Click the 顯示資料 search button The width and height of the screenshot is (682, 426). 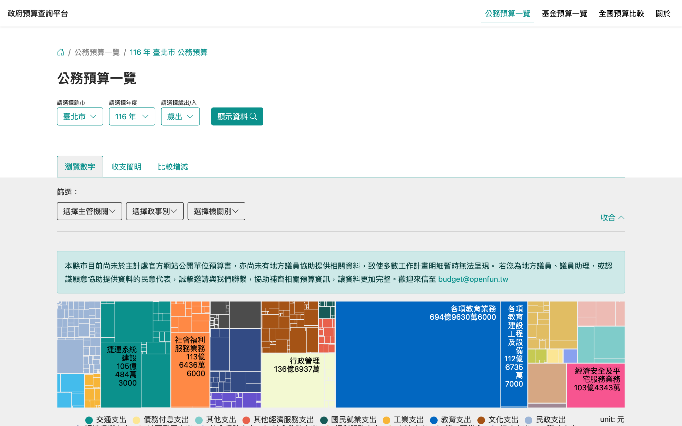click(237, 116)
